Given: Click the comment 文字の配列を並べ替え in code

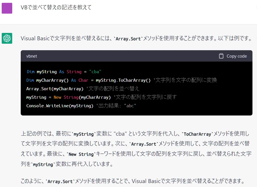Looking at the screenshot, I should tap(114, 89).
